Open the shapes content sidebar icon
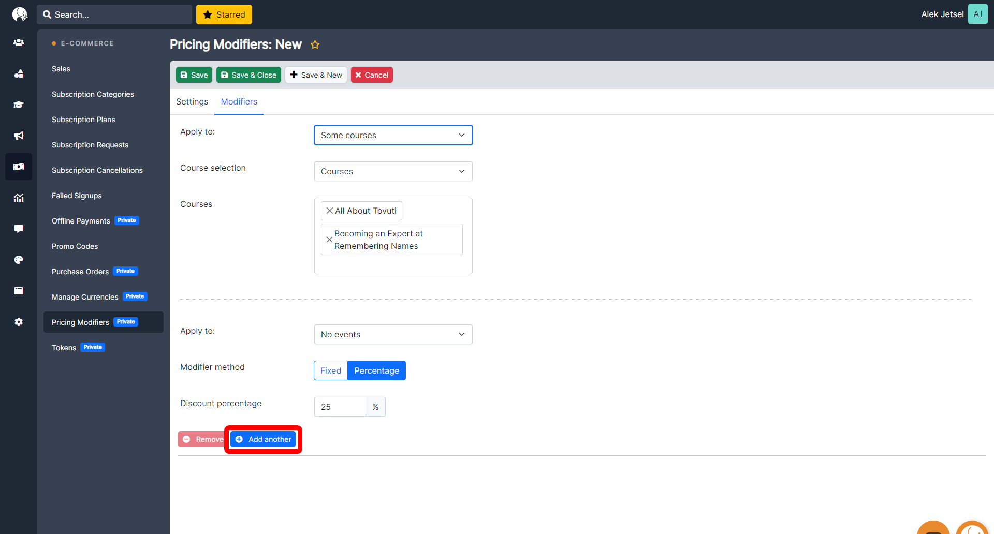Viewport: 994px width, 534px height. pos(19,73)
